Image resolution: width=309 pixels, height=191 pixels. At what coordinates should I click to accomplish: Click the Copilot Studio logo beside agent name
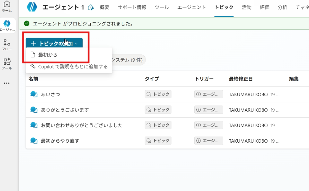tap(32, 7)
